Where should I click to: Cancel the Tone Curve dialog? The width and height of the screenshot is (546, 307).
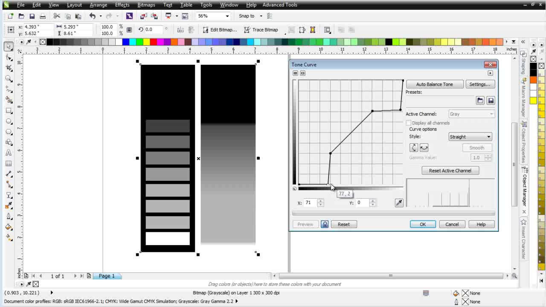(x=452, y=224)
